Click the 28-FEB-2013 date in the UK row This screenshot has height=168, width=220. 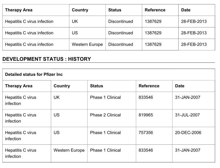point(194,22)
